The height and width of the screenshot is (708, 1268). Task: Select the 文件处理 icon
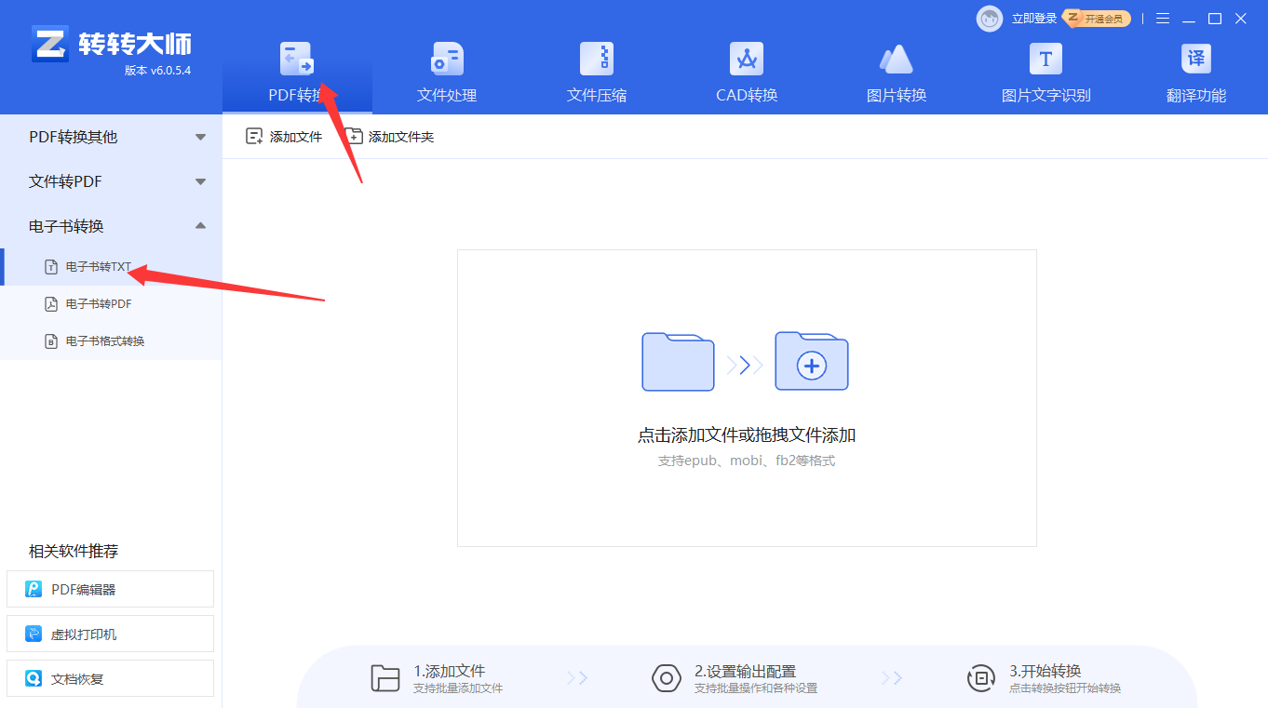447,59
